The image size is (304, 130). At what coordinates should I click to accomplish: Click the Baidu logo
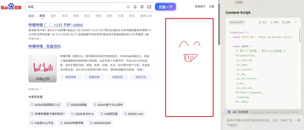(x=11, y=7)
